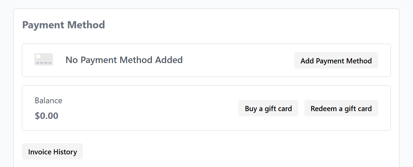413x167 pixels.
Task: View past invoices via Invoice History
Action: [x=53, y=152]
